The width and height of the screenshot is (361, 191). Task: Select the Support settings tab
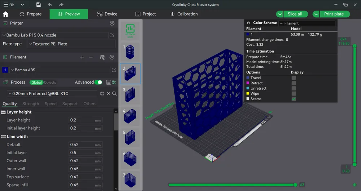(x=70, y=104)
